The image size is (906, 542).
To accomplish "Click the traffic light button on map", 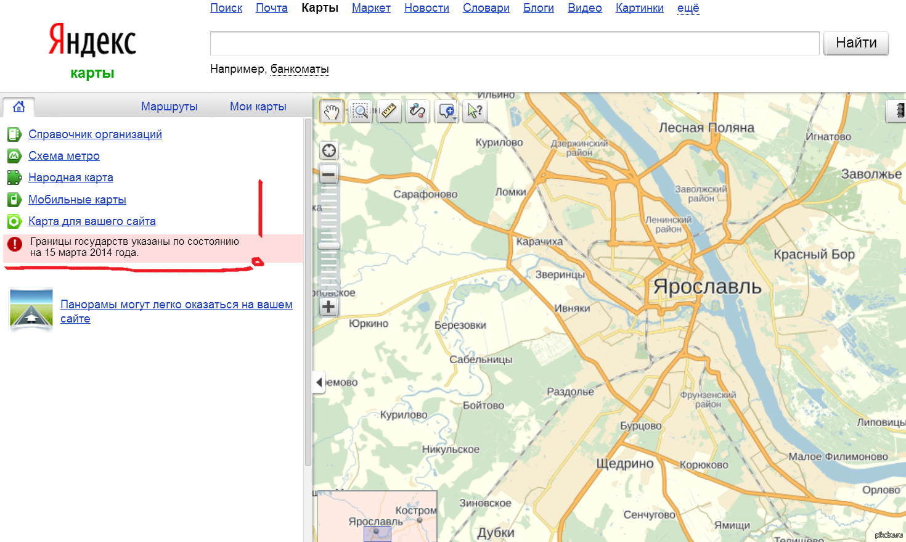I will coord(897,111).
